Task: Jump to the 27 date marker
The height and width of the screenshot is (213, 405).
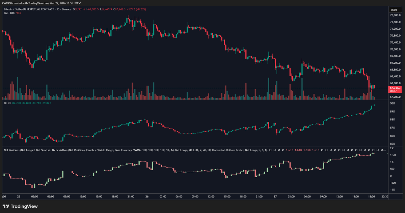Action: point(275,196)
